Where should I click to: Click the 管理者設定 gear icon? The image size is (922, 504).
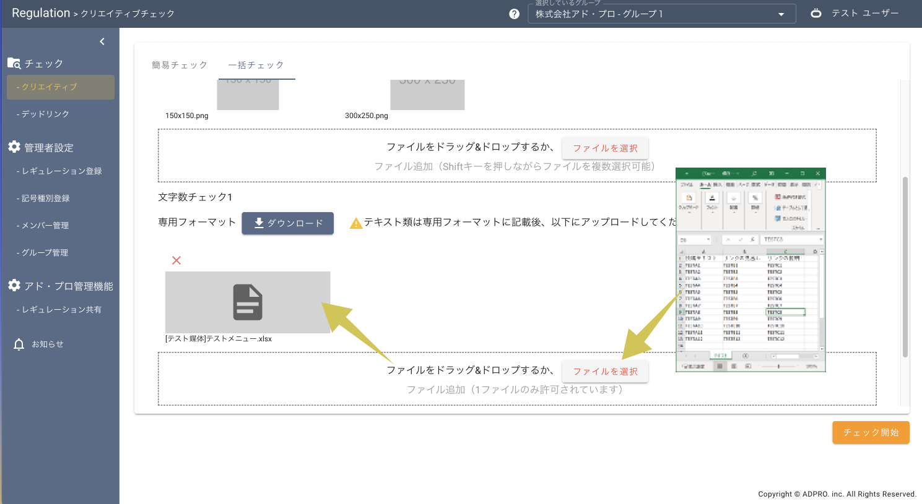pyautogui.click(x=14, y=147)
